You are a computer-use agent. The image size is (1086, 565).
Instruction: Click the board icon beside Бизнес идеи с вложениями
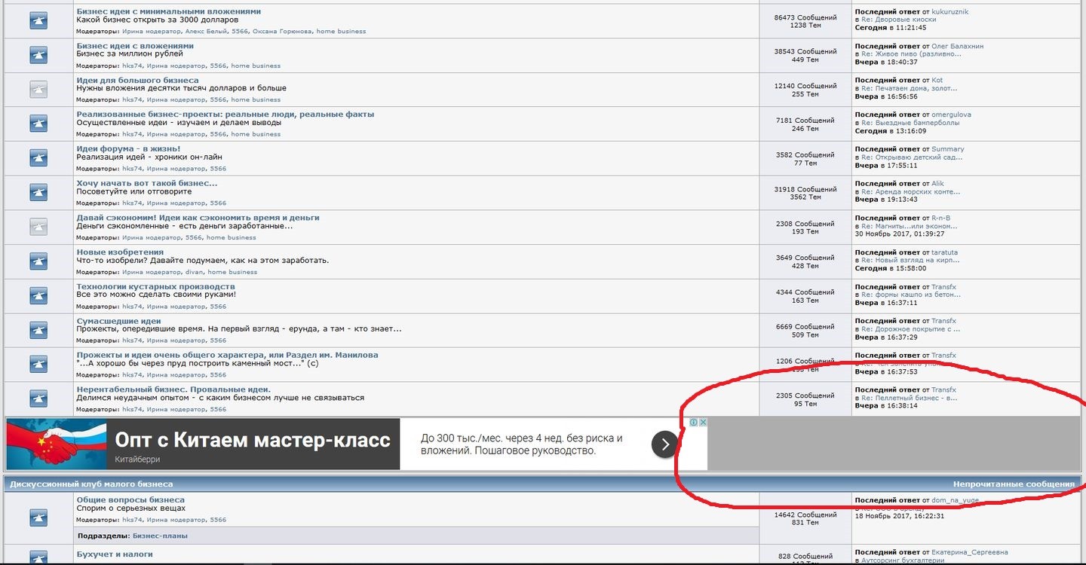pos(38,55)
